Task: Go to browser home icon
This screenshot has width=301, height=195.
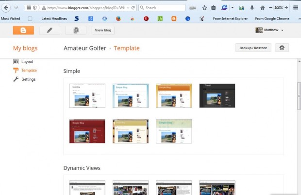Action: (263, 8)
